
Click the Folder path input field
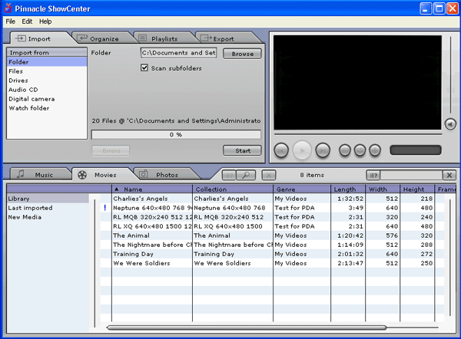coord(178,53)
